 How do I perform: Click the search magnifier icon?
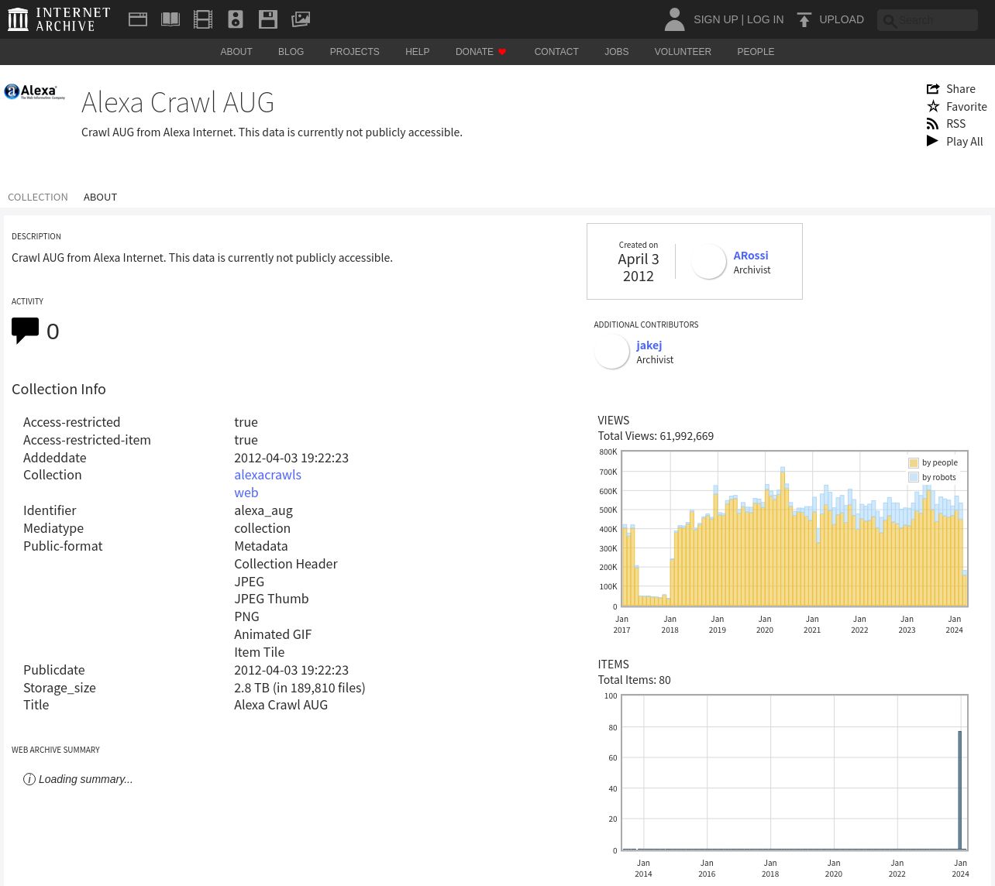pos(890,21)
